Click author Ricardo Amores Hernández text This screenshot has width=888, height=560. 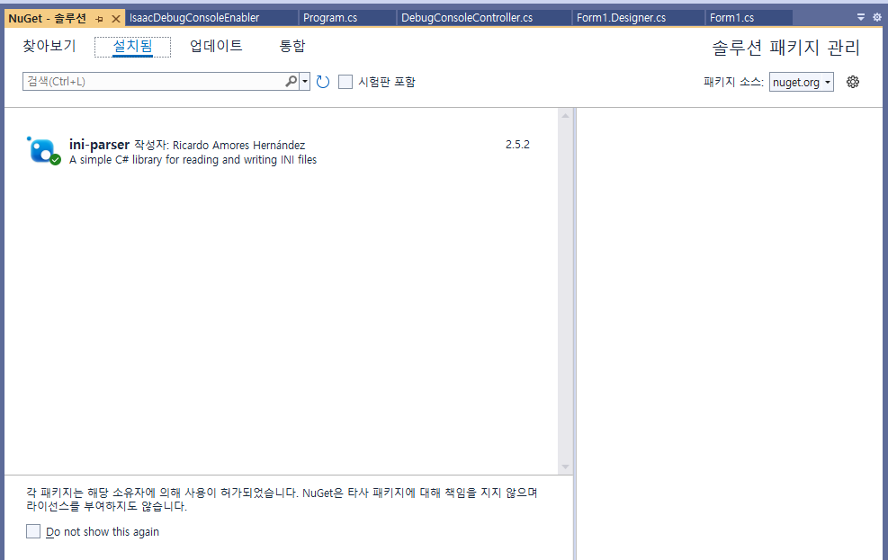(238, 146)
